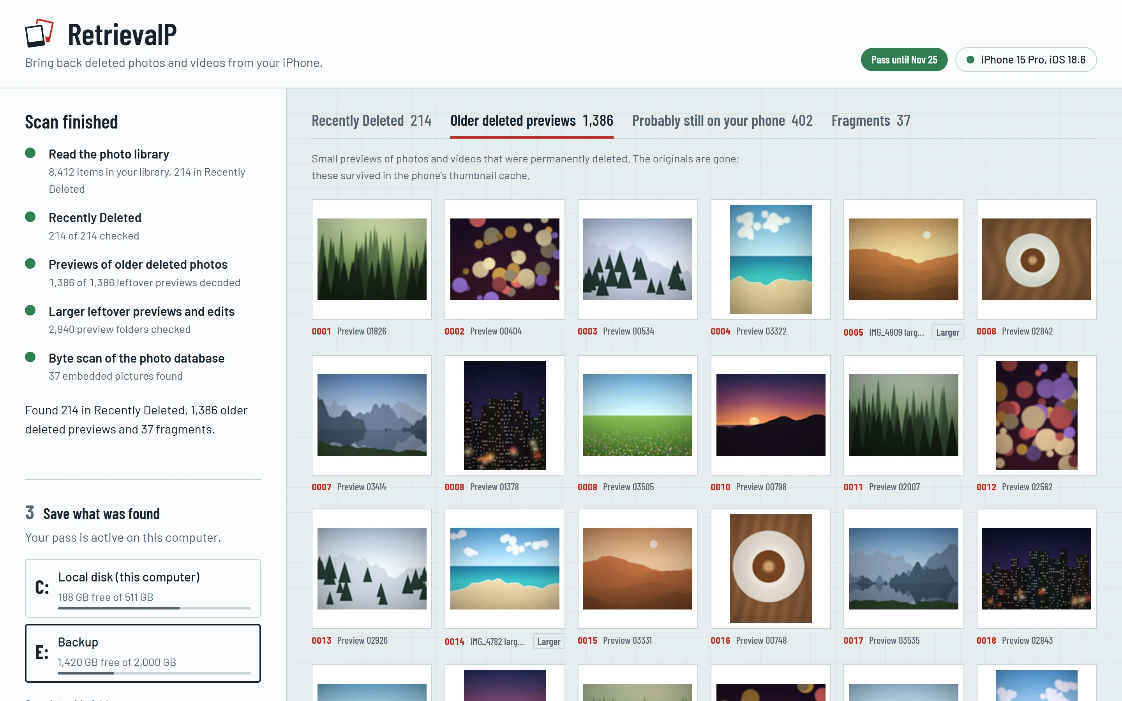1122x701 pixels.
Task: Click the 0009 item number label
Action: (587, 487)
